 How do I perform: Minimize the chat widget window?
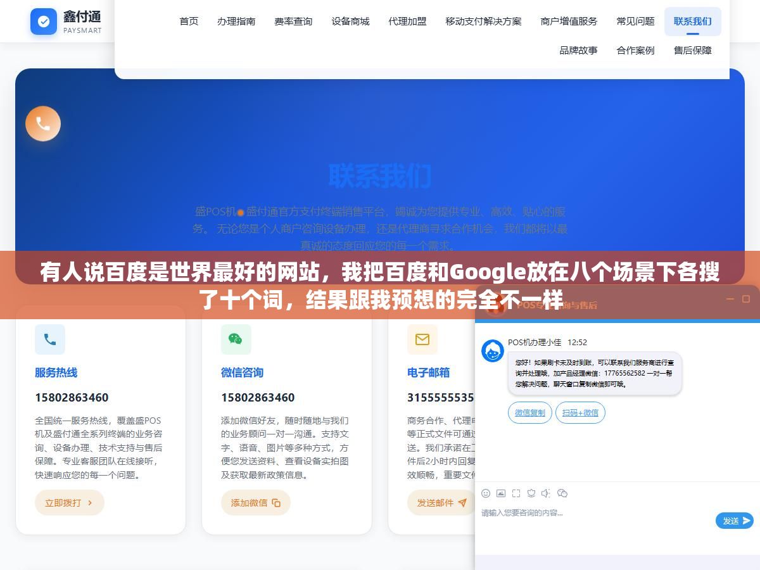(x=730, y=299)
